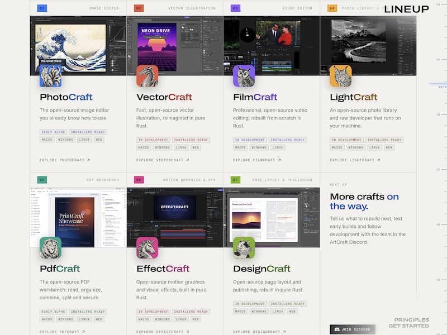Screen dimensions: 447x335
Task: Click Installers Ready tag under PhotoCraft
Action: coord(88,132)
